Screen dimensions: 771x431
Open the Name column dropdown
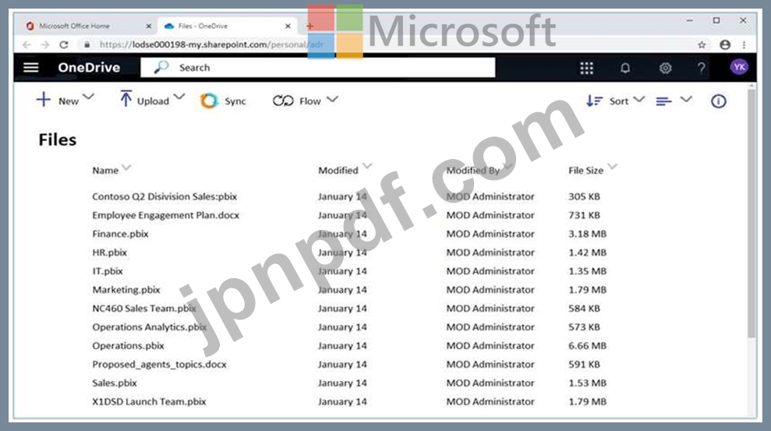click(126, 168)
